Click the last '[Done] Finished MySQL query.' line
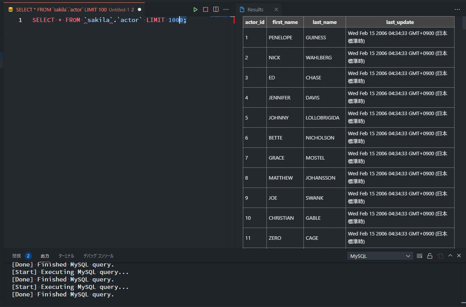466x307 pixels. (x=63, y=294)
